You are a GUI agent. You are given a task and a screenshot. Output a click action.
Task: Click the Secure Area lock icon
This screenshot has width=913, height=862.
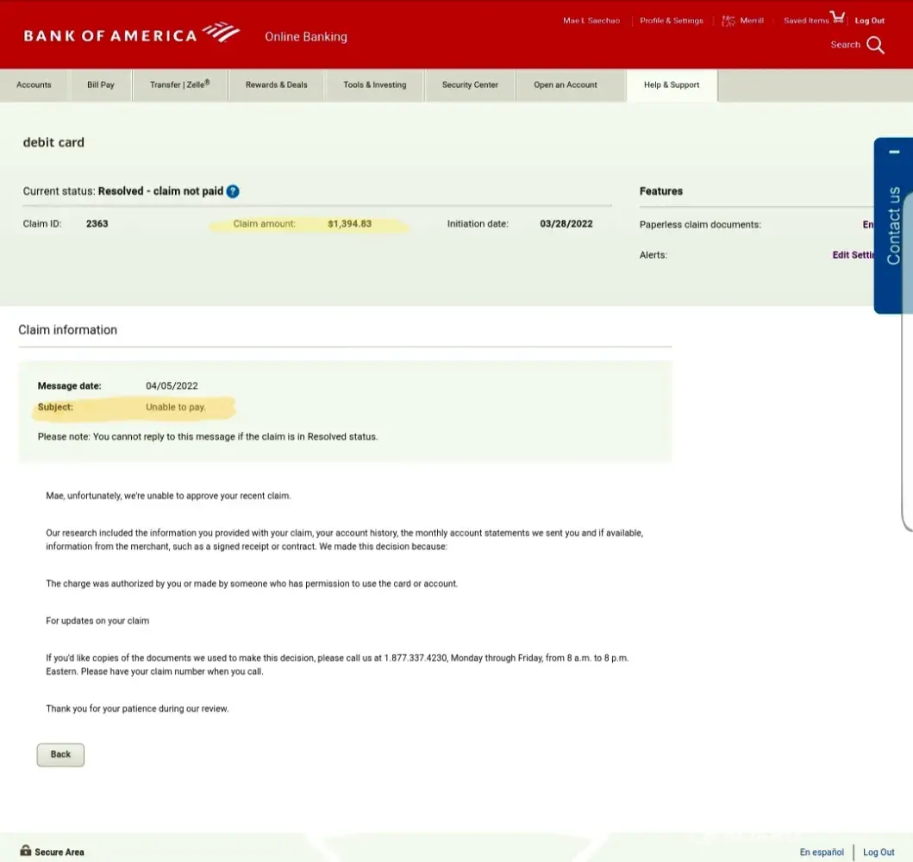coord(26,850)
